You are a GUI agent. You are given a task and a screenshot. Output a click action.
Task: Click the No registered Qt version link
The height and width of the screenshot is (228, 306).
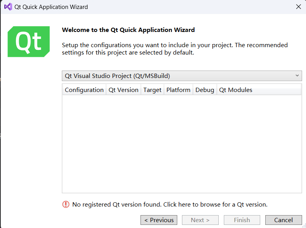pos(170,204)
